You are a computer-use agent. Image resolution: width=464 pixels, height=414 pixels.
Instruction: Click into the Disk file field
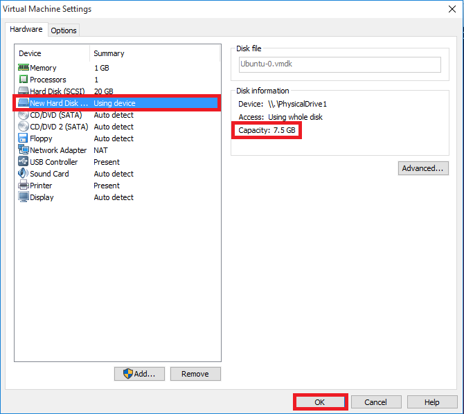(x=339, y=64)
